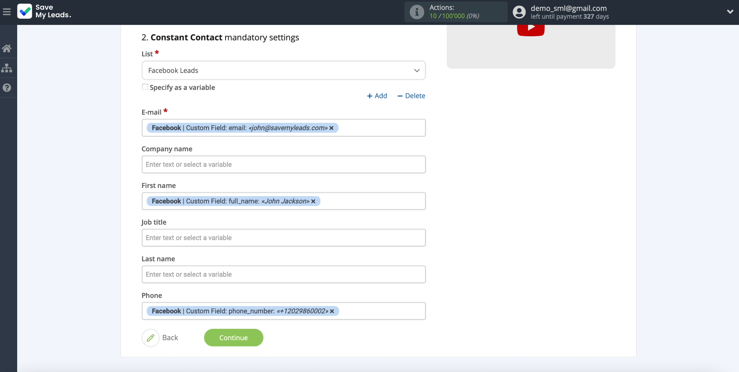Select the Facebook email variable tag

click(242, 128)
